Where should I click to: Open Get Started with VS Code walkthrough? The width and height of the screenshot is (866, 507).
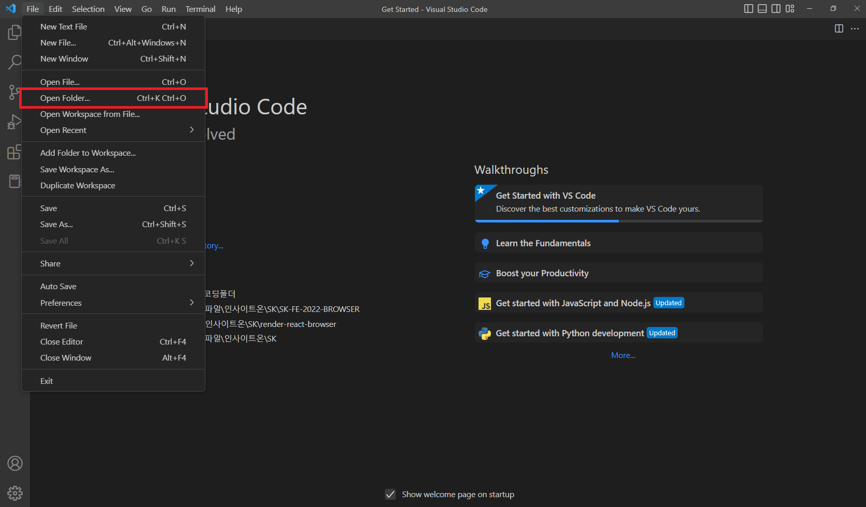coord(619,203)
